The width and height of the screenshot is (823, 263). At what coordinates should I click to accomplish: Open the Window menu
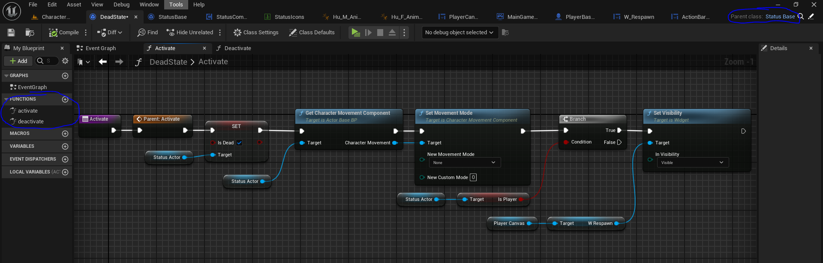149,5
